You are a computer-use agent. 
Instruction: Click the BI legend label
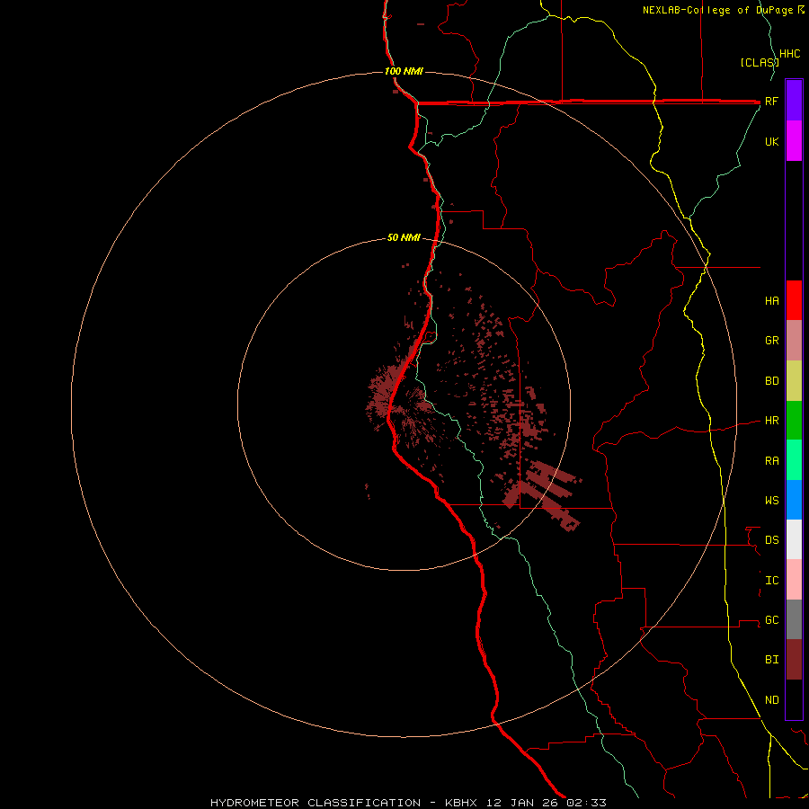[772, 660]
